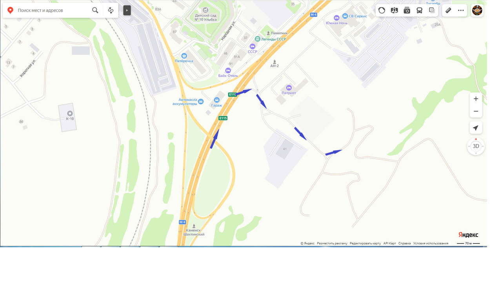Open the photos layer camera icon
The width and height of the screenshot is (502, 282).
point(407,10)
